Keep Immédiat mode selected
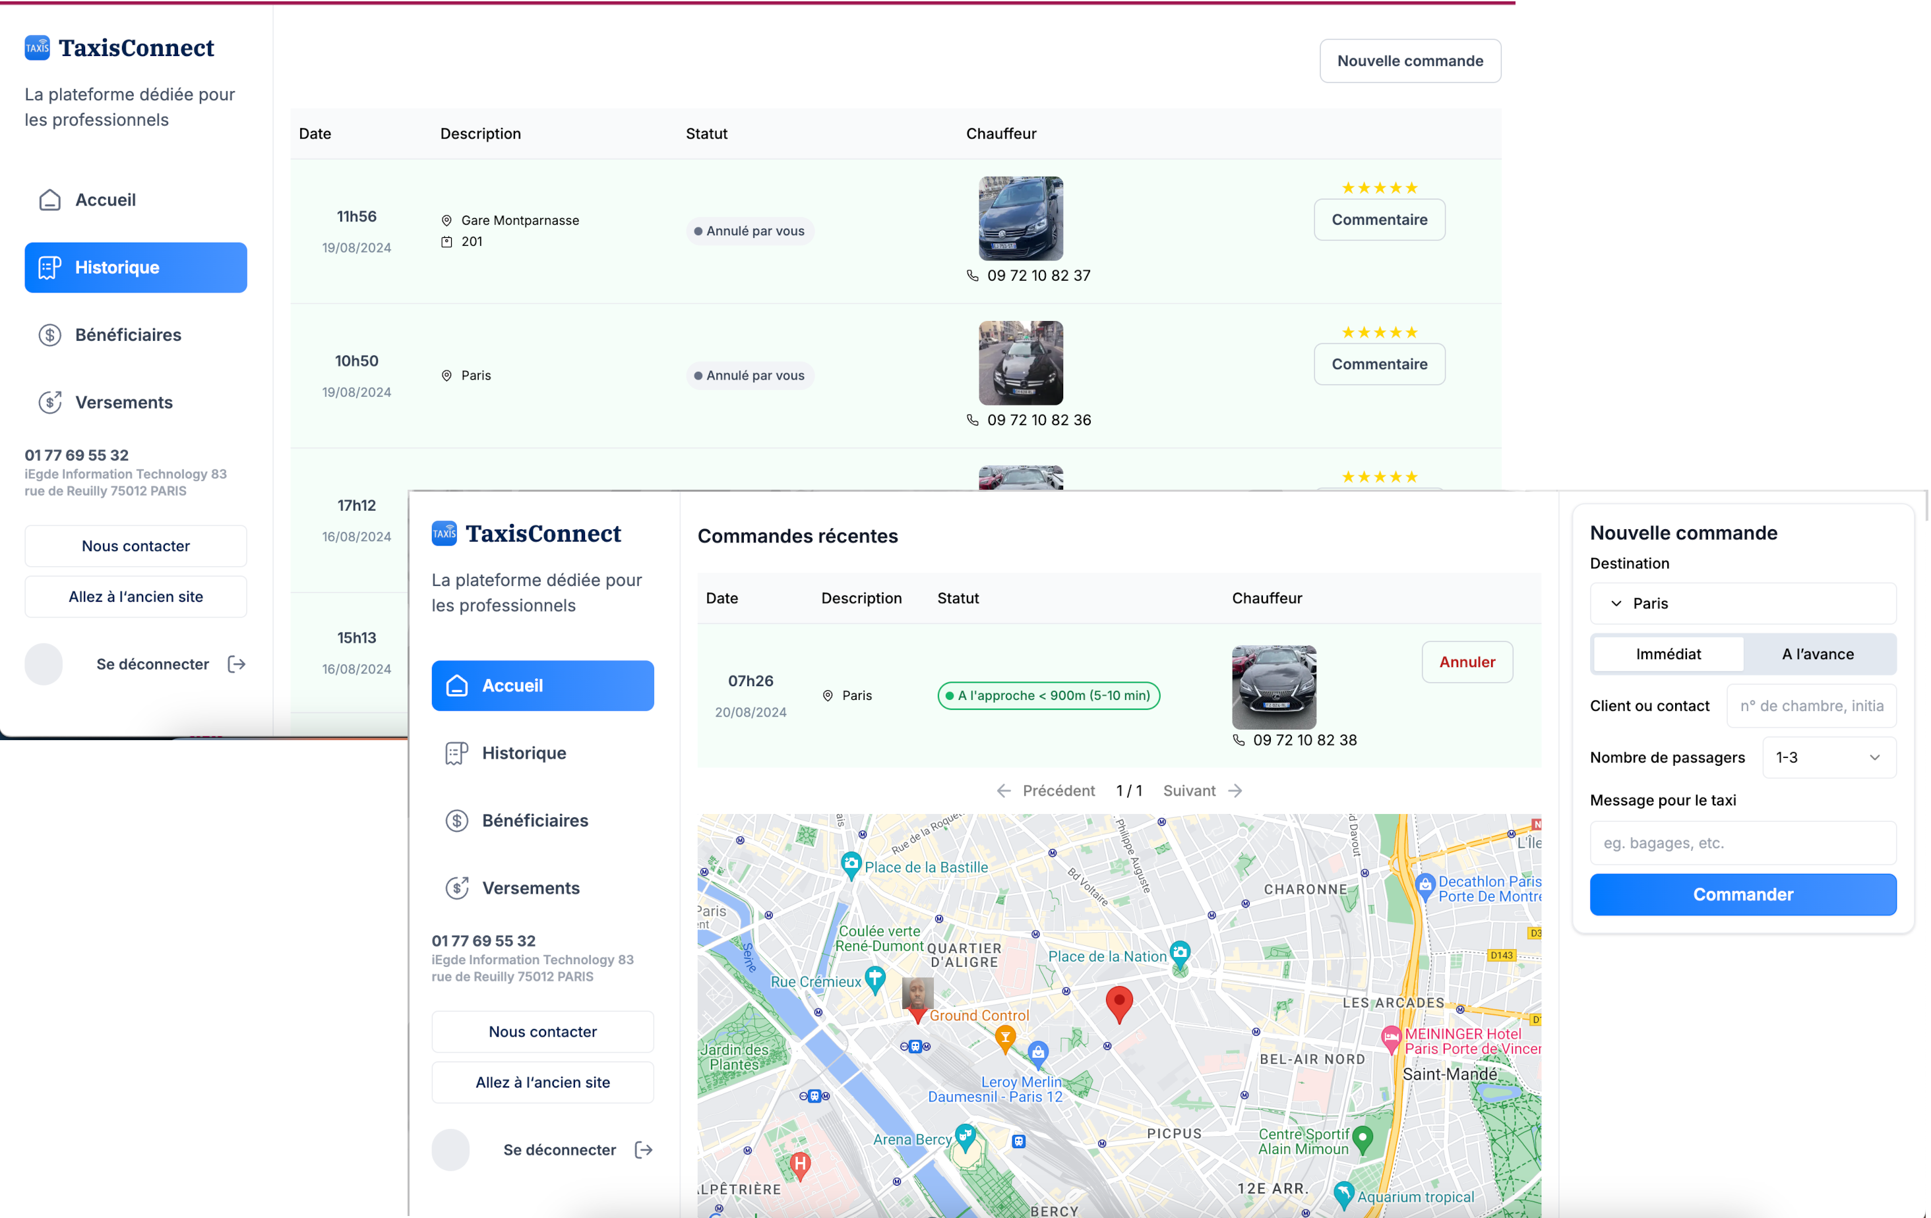Screen dimensions: 1931x1218 point(1668,654)
